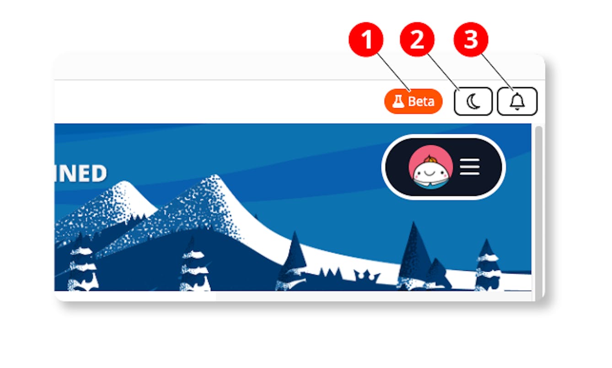Image resolution: width=612 pixels, height=368 pixels.
Task: Click the vertical scrollbar on right edge
Action: coord(538,210)
